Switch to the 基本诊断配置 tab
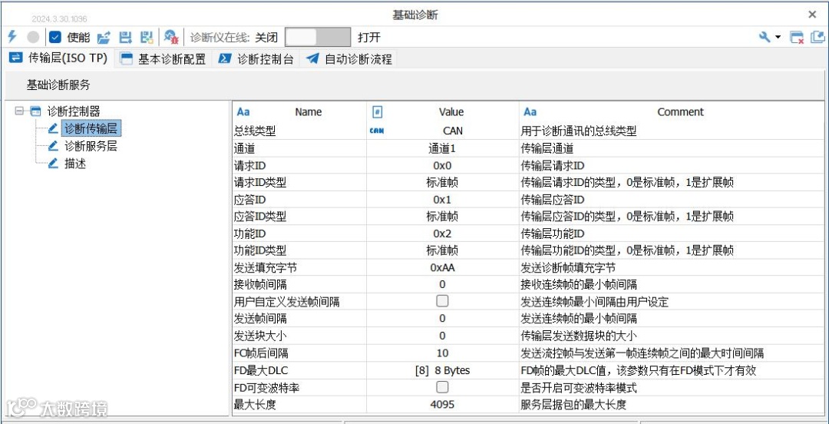The height and width of the screenshot is (424, 829). [163, 58]
